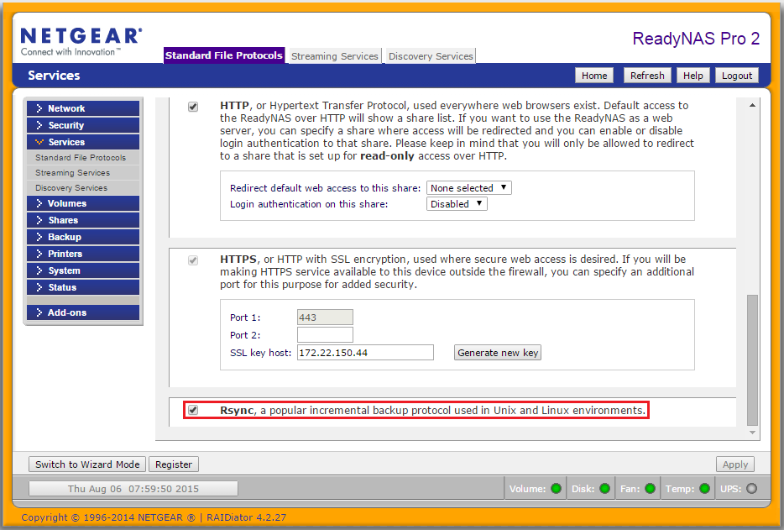Log out of the ReadyNAS interface
The image size is (784, 530).
click(x=736, y=75)
